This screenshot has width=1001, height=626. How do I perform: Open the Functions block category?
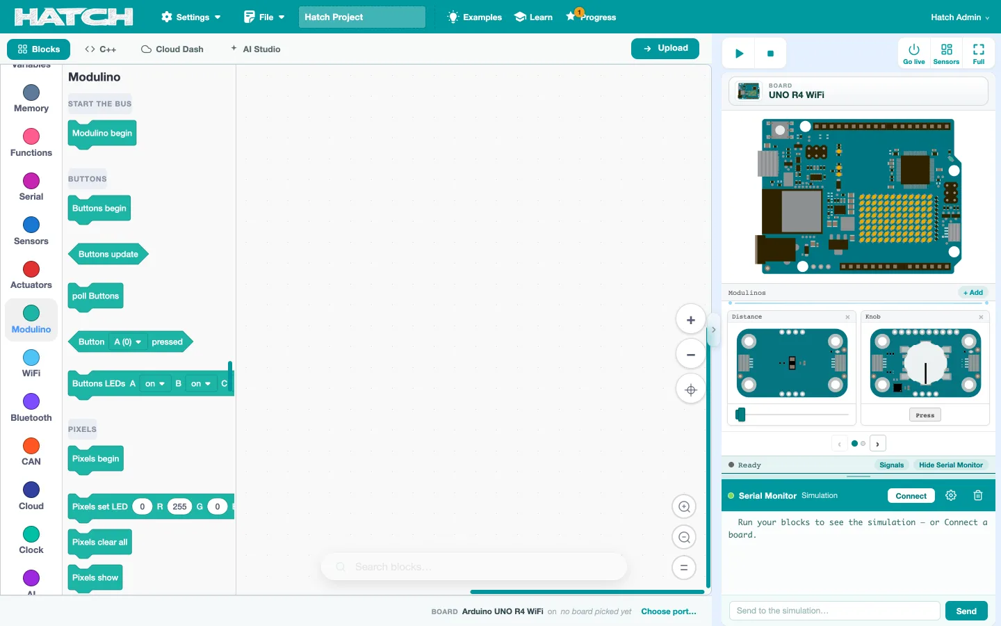pyautogui.click(x=31, y=143)
